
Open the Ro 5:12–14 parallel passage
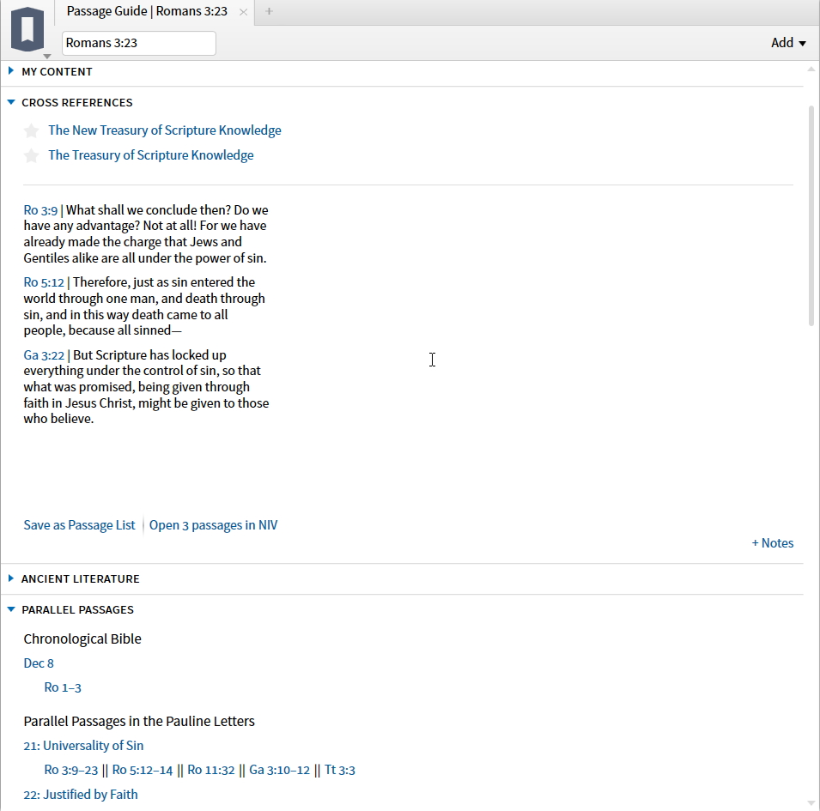pos(143,770)
